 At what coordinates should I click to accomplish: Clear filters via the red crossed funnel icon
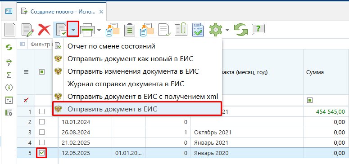[x=26, y=101]
